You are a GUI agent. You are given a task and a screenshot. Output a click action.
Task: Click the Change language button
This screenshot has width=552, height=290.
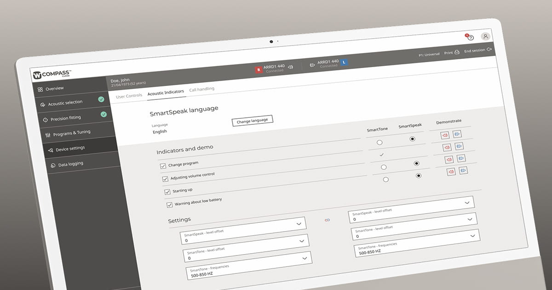tap(253, 121)
